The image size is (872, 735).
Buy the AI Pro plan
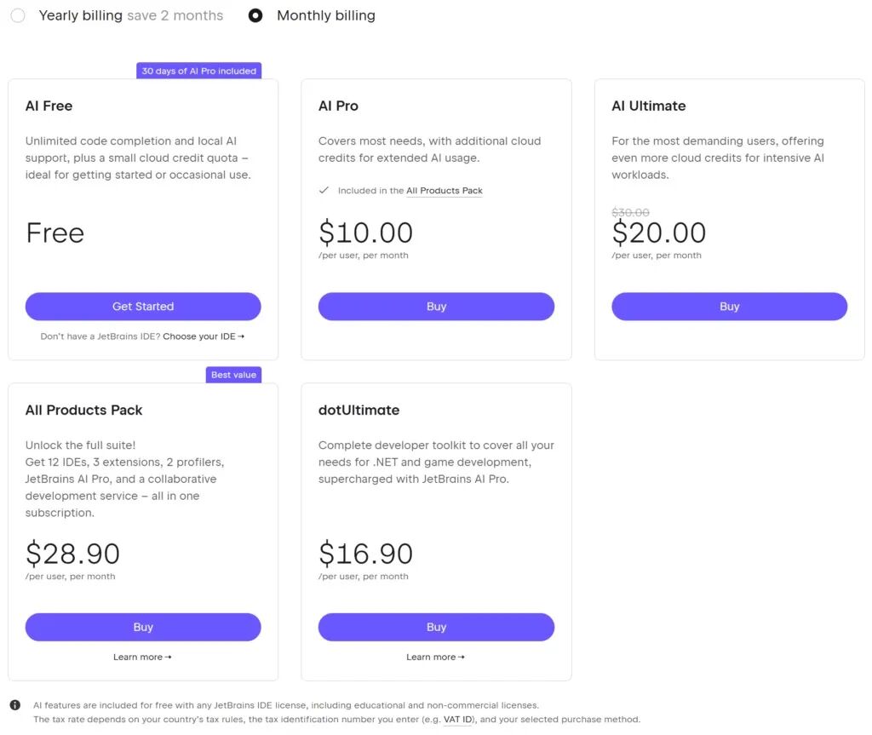[436, 307]
